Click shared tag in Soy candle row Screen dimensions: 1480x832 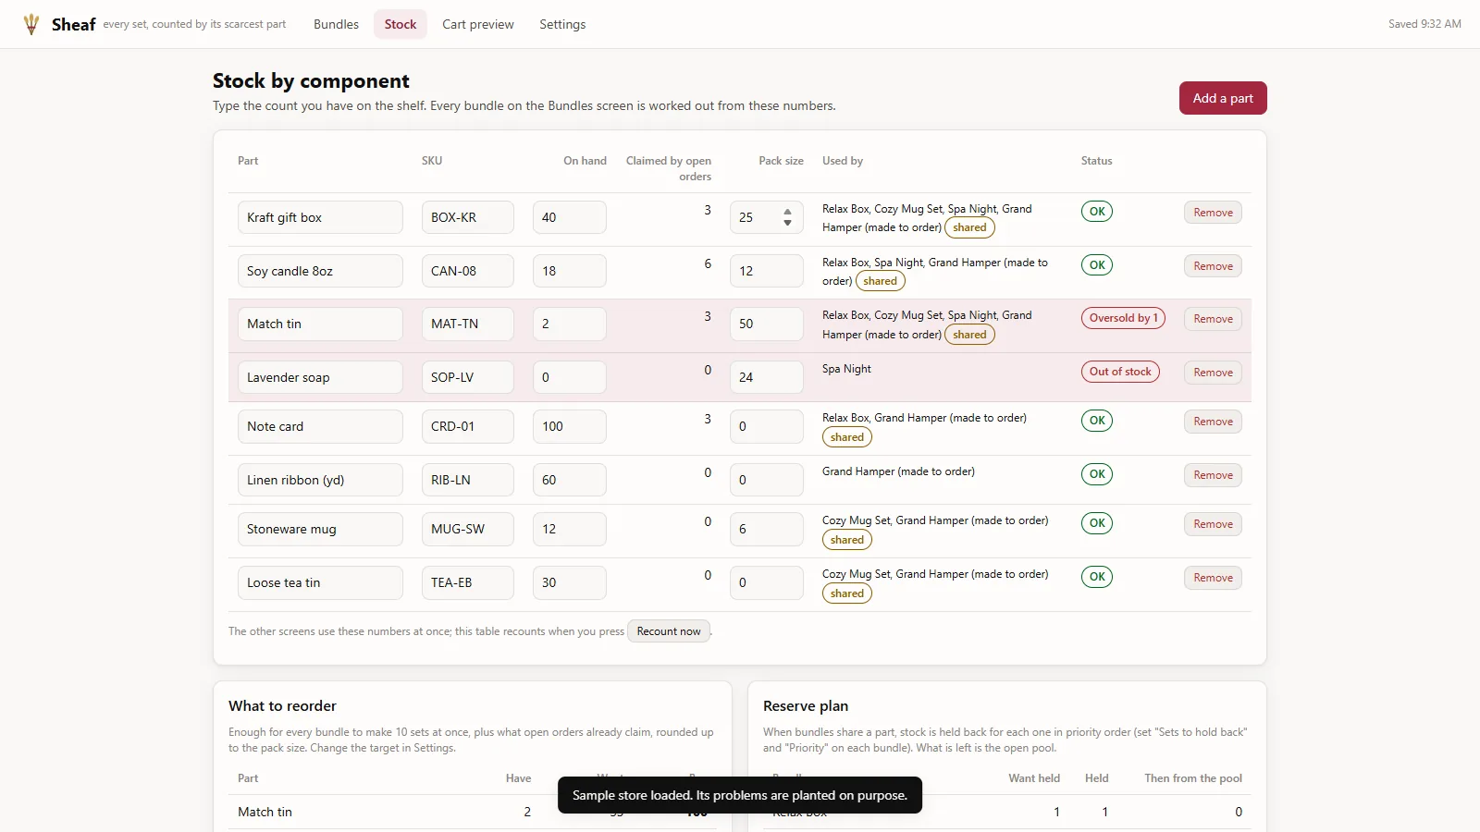click(x=881, y=281)
